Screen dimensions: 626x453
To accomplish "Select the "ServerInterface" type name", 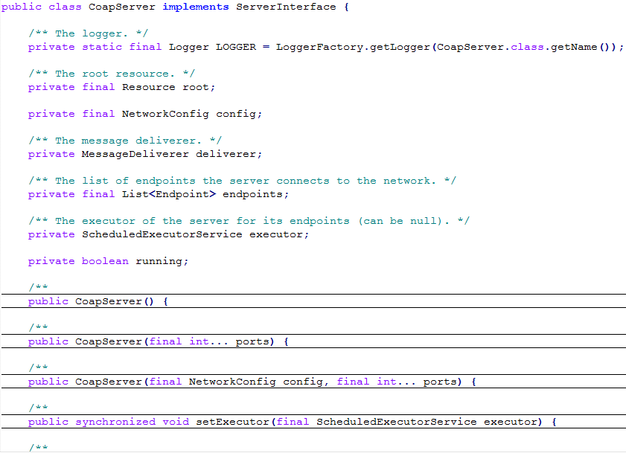I will pyautogui.click(x=286, y=7).
